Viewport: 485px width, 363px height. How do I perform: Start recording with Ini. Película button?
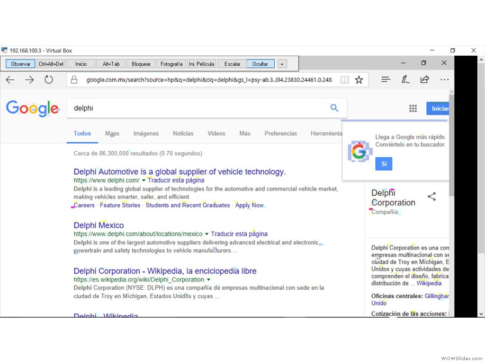tap(201, 64)
